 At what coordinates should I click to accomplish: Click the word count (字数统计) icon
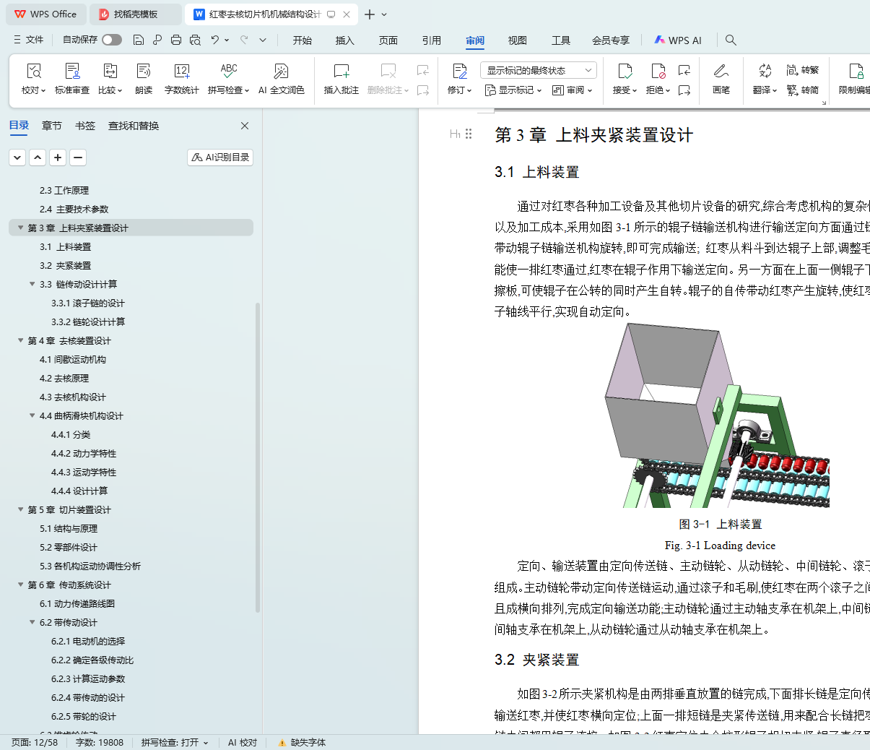pos(181,72)
